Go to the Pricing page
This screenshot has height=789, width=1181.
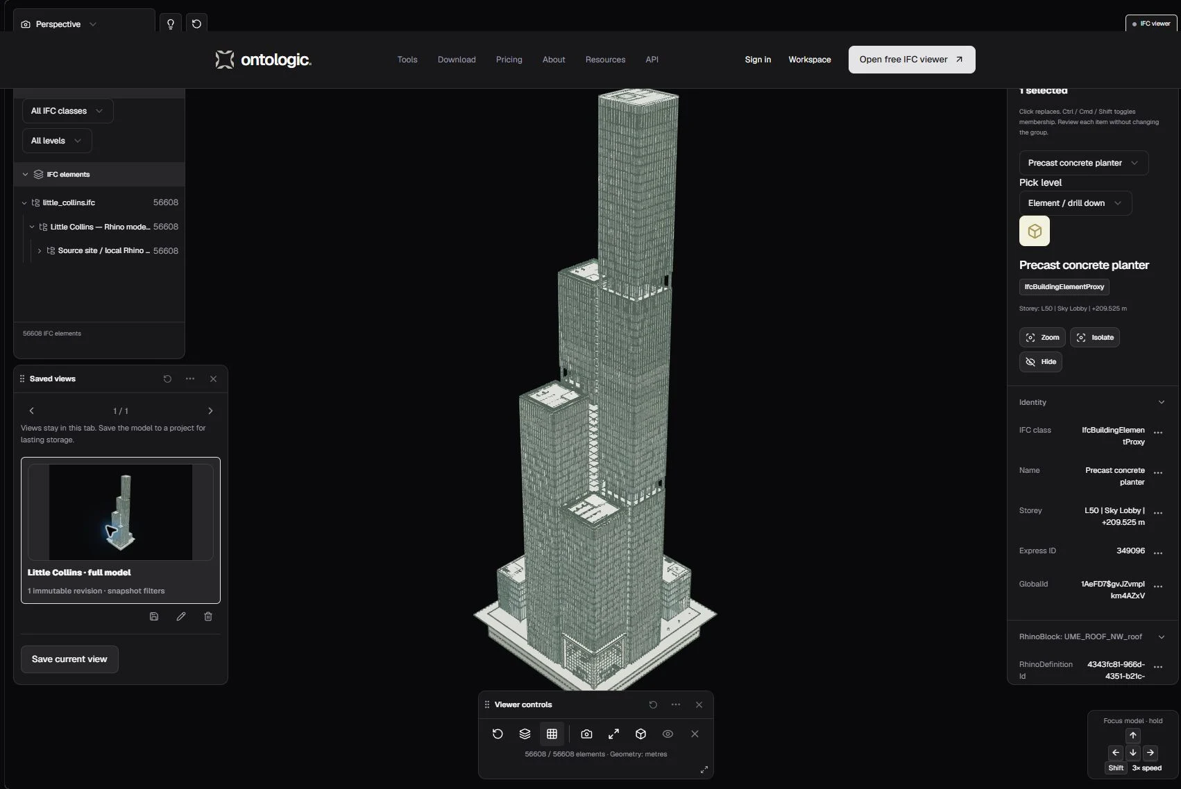[509, 60]
